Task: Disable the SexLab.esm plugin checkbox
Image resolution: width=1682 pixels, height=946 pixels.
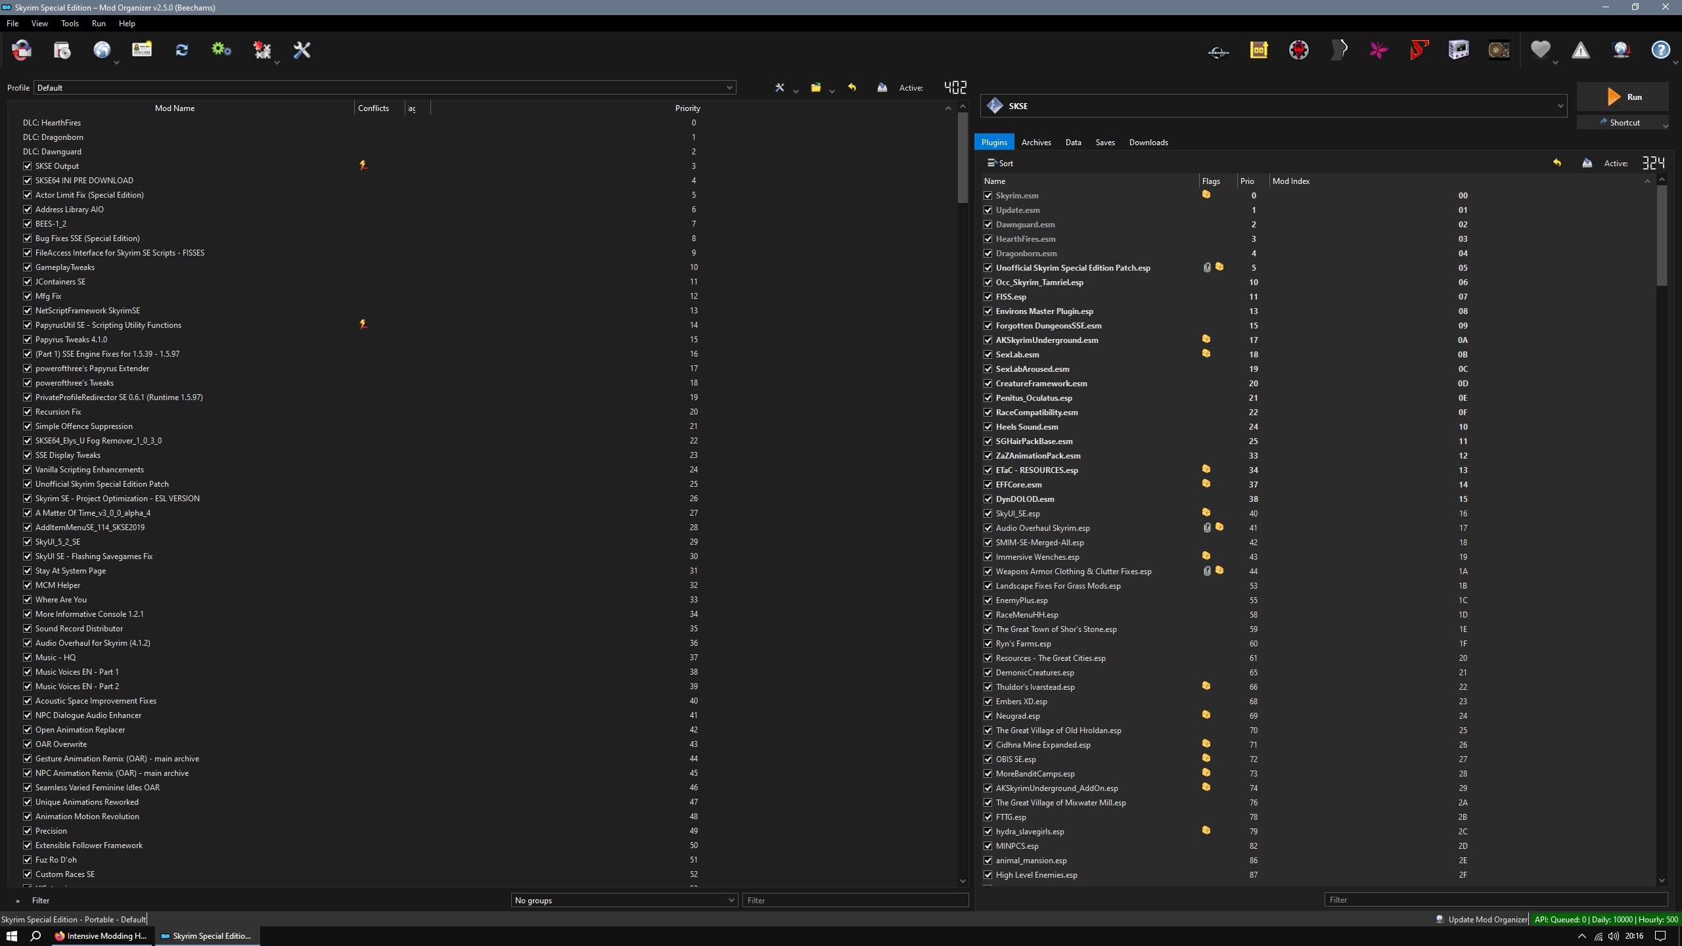Action: click(x=988, y=355)
